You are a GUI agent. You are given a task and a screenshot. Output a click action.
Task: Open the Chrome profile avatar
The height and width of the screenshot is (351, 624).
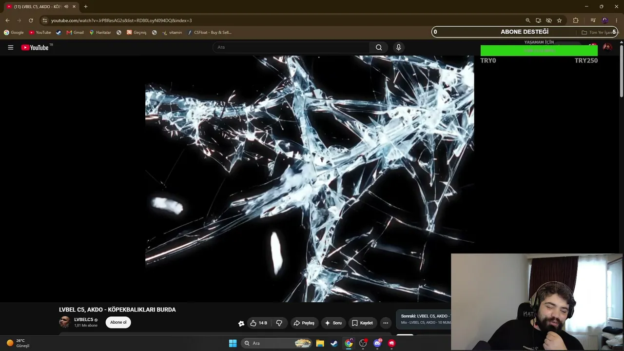pos(605,20)
